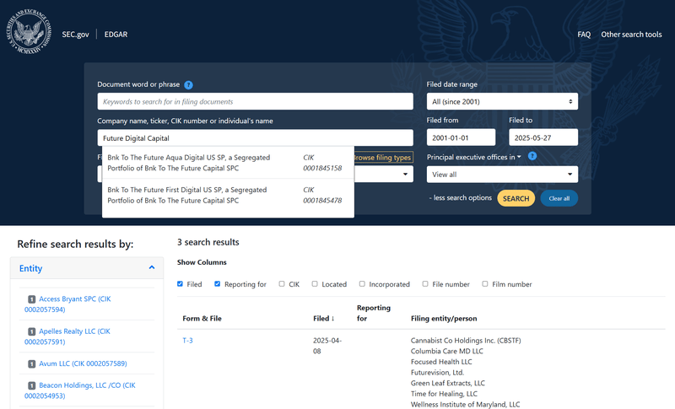Click the Clear all button
675x409 pixels.
coord(559,198)
